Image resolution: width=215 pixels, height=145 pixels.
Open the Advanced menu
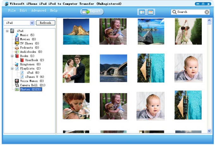tap(39, 10)
